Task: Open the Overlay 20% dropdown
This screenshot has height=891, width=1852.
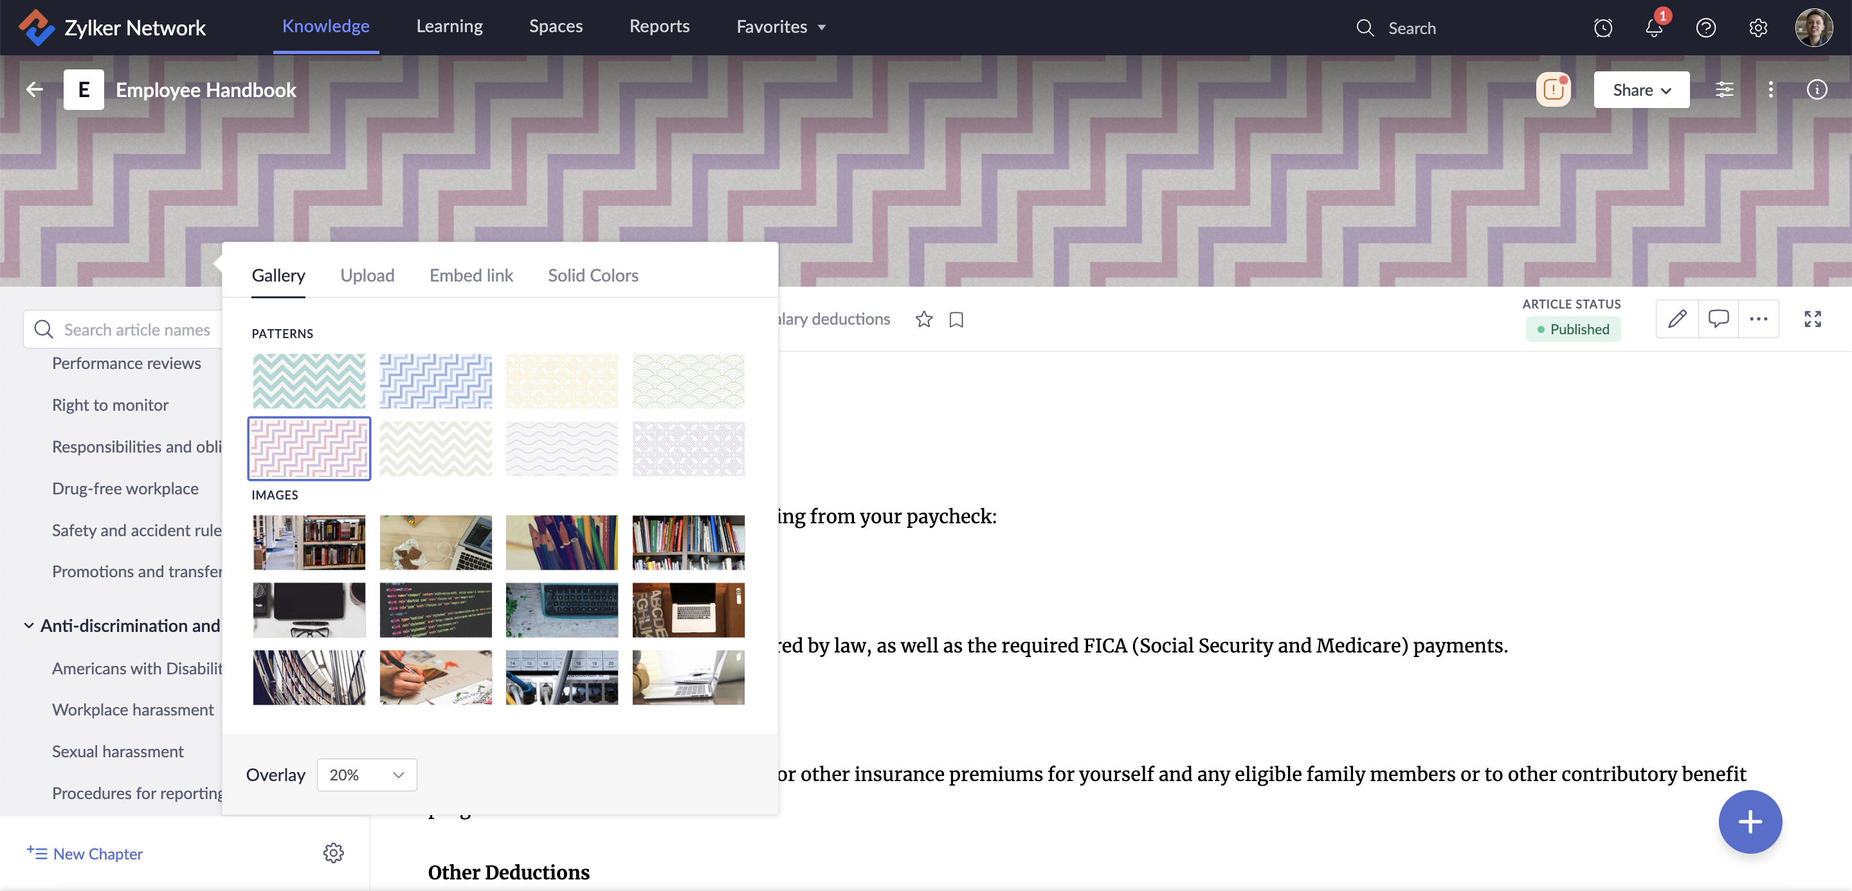Action: pyautogui.click(x=367, y=775)
